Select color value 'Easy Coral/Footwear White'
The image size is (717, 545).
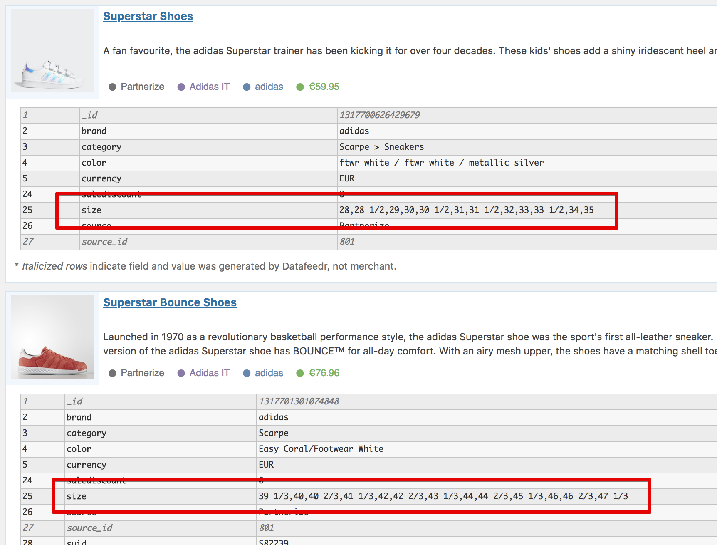click(x=321, y=449)
